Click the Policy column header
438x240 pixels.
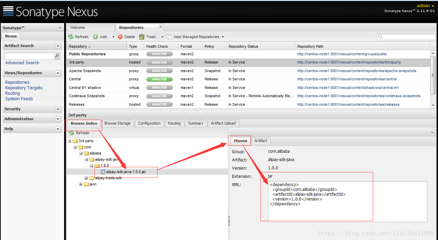(x=214, y=46)
